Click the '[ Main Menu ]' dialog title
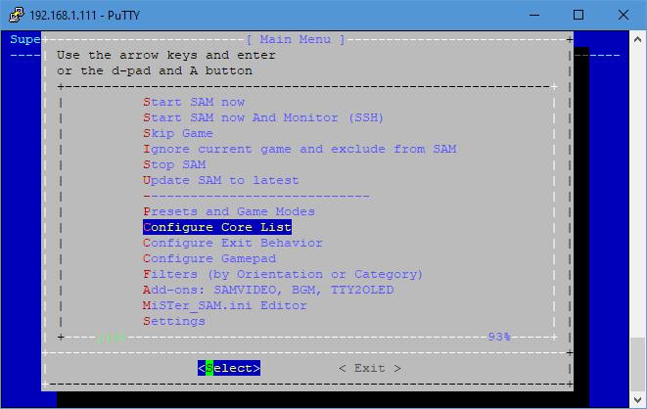This screenshot has width=647, height=409. tap(296, 39)
